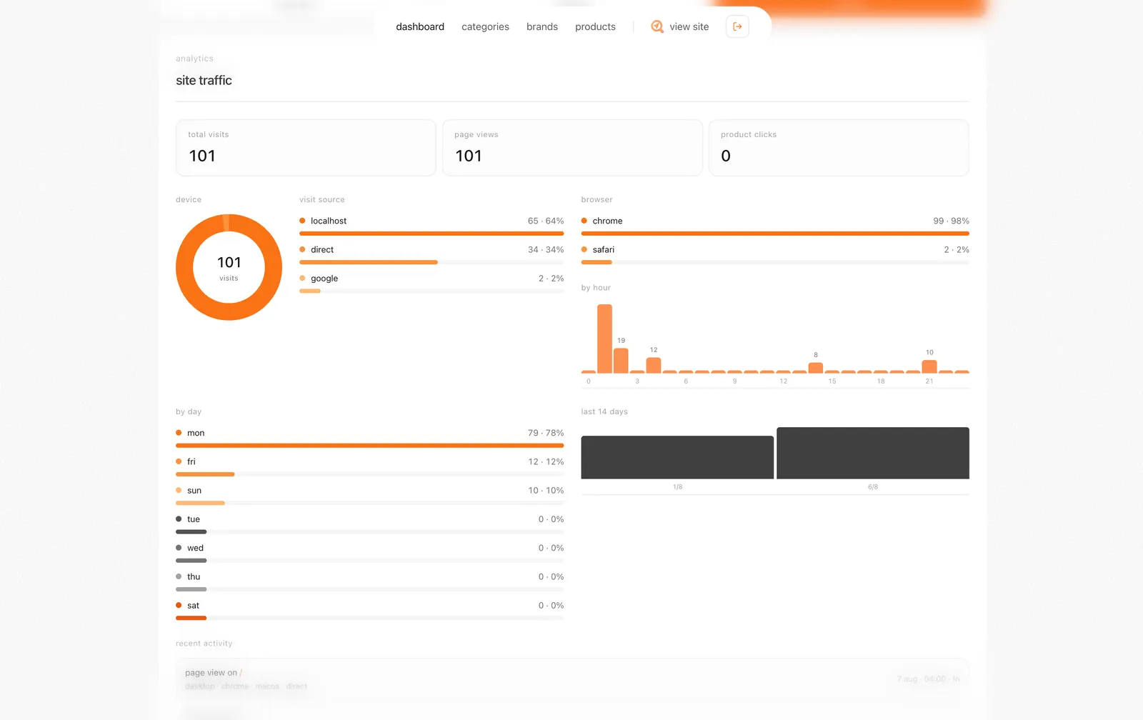Click the 1/8 bar in last 14 days
This screenshot has height=720, width=1143.
[x=677, y=457]
